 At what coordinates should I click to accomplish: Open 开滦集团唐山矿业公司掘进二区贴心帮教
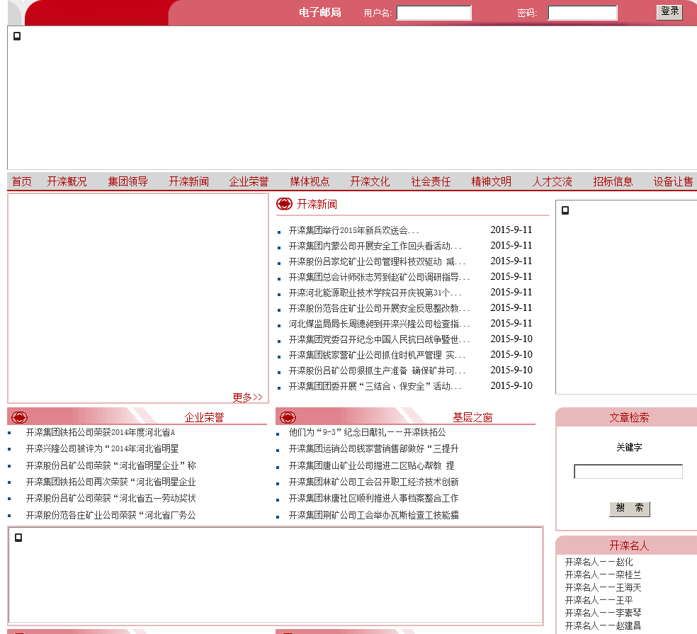[x=372, y=465]
